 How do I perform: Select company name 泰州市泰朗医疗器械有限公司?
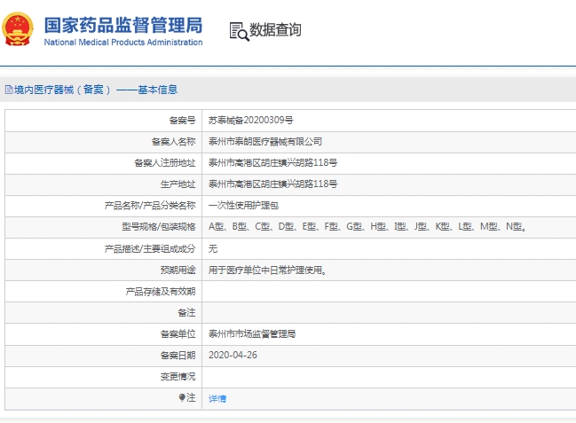pyautogui.click(x=265, y=141)
